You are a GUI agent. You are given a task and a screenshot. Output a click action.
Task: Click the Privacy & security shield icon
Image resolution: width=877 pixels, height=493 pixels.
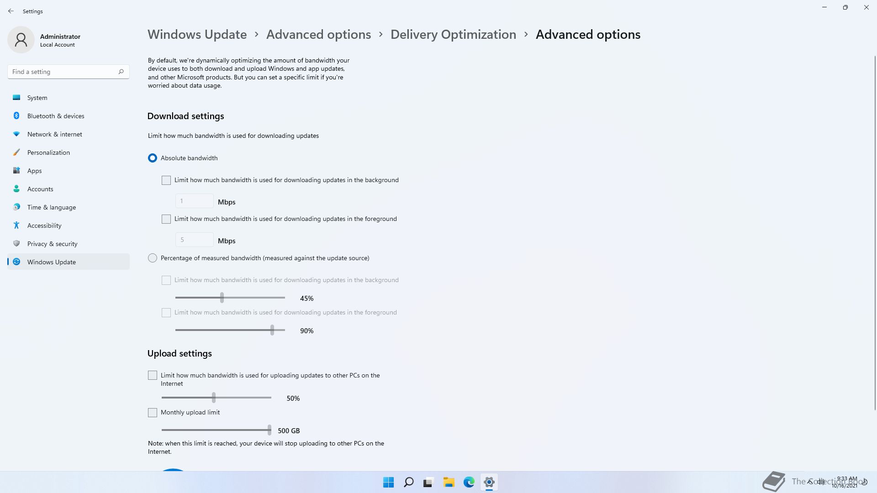(16, 244)
